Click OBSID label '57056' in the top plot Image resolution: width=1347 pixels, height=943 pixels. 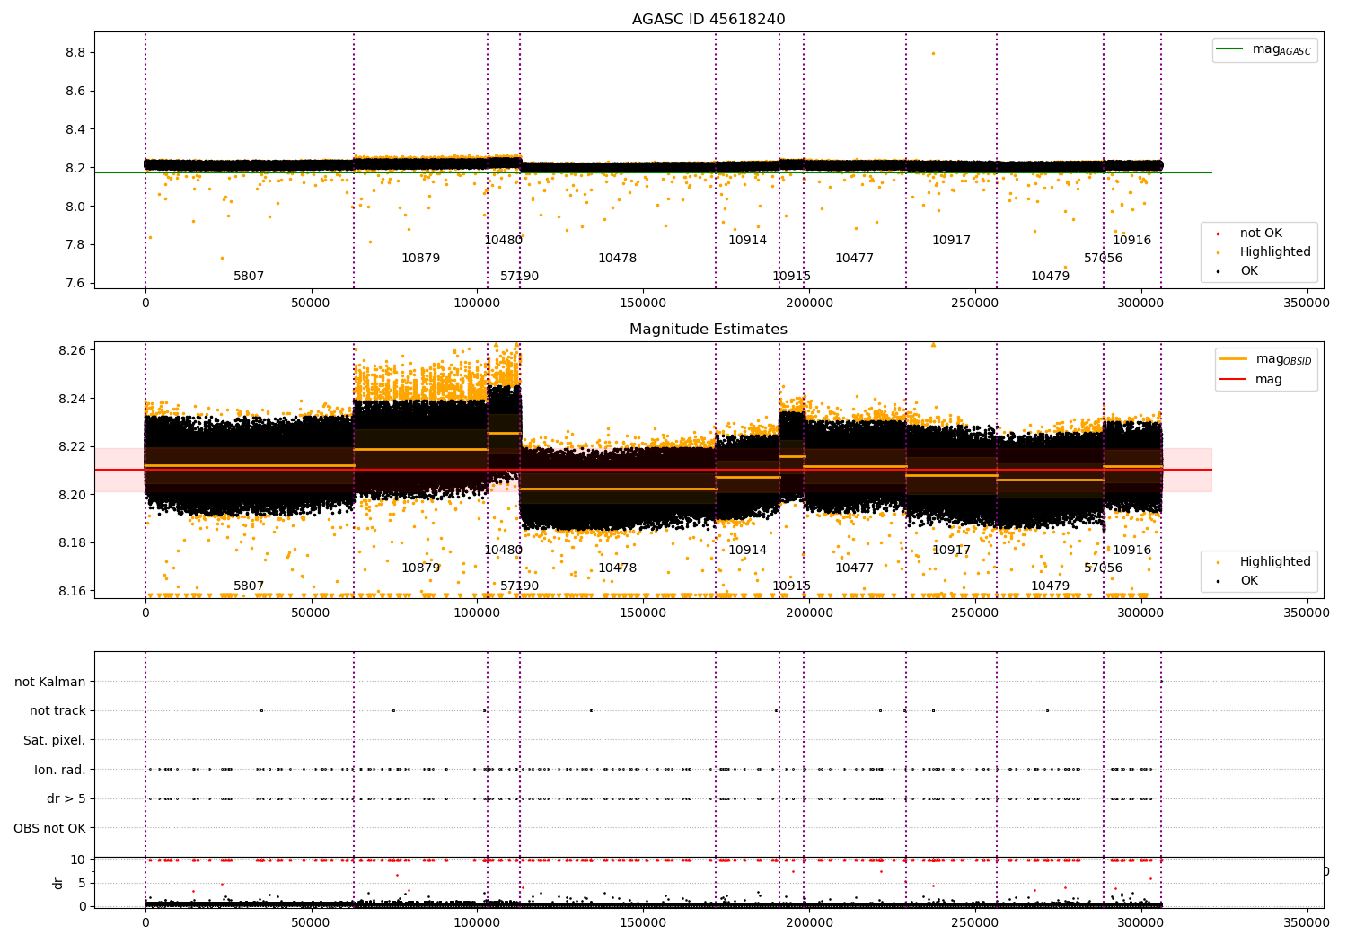[x=1103, y=259]
